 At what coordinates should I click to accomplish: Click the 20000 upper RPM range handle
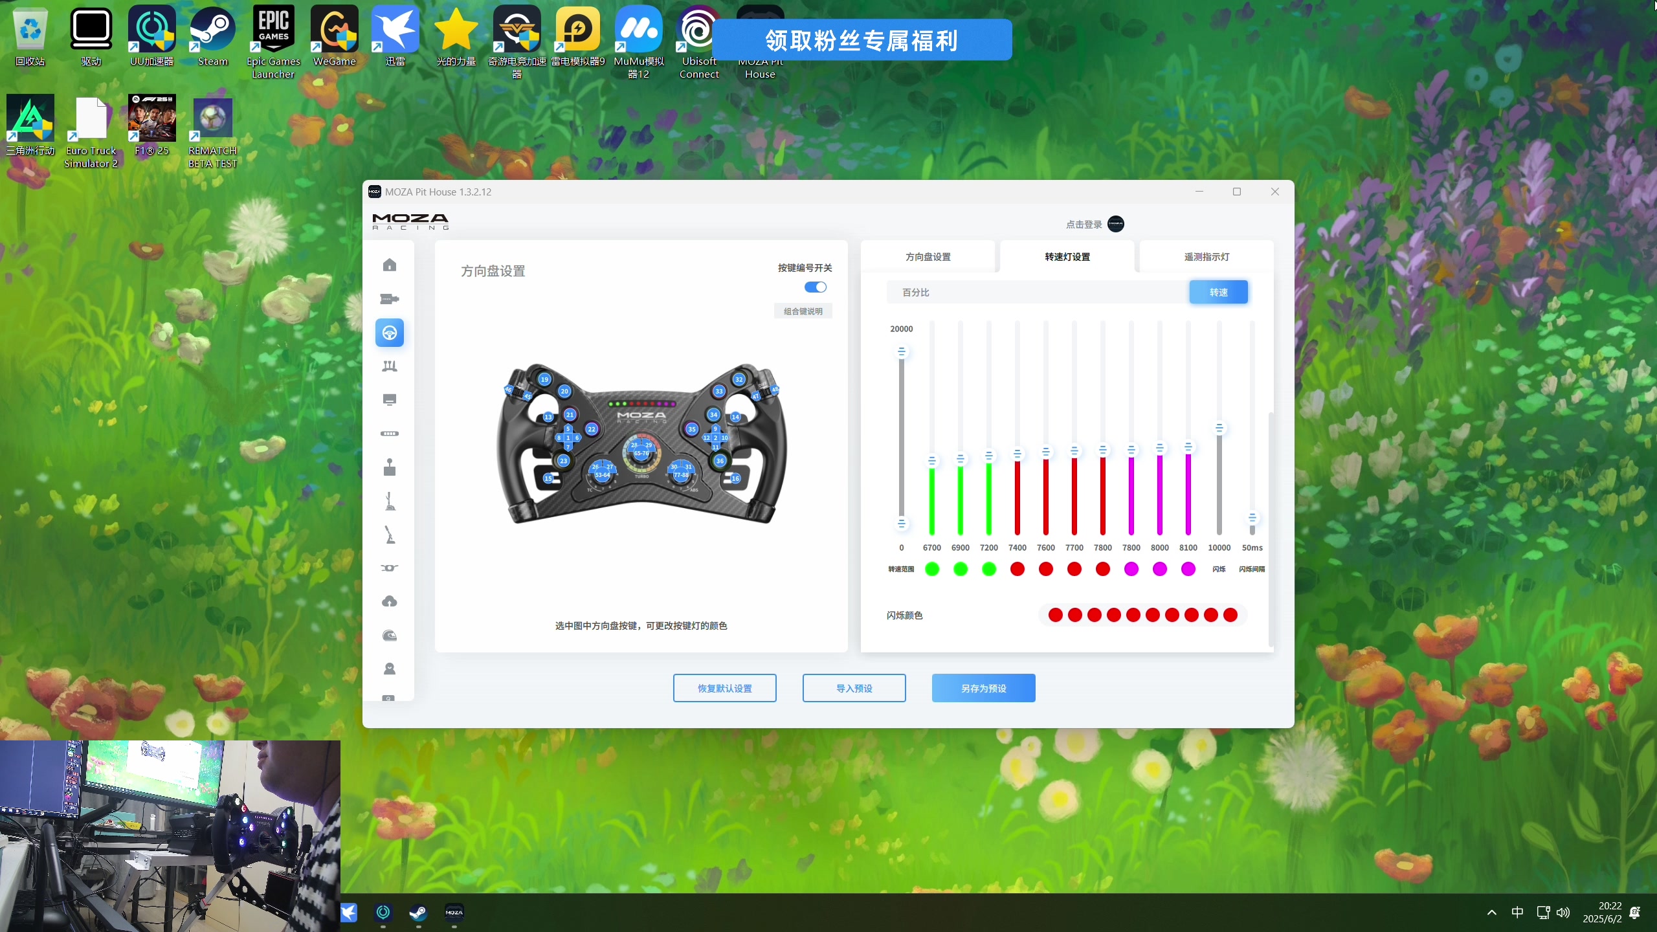pos(902,352)
